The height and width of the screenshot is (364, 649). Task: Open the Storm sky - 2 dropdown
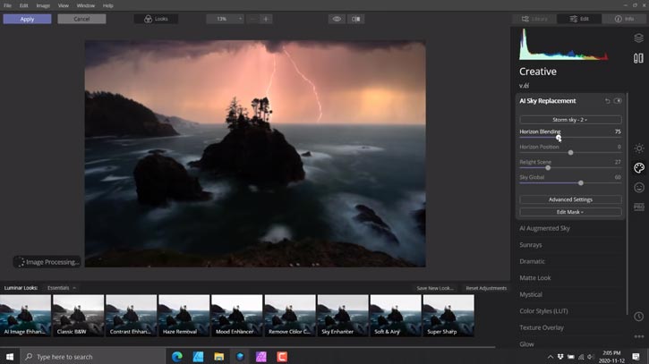pos(570,120)
